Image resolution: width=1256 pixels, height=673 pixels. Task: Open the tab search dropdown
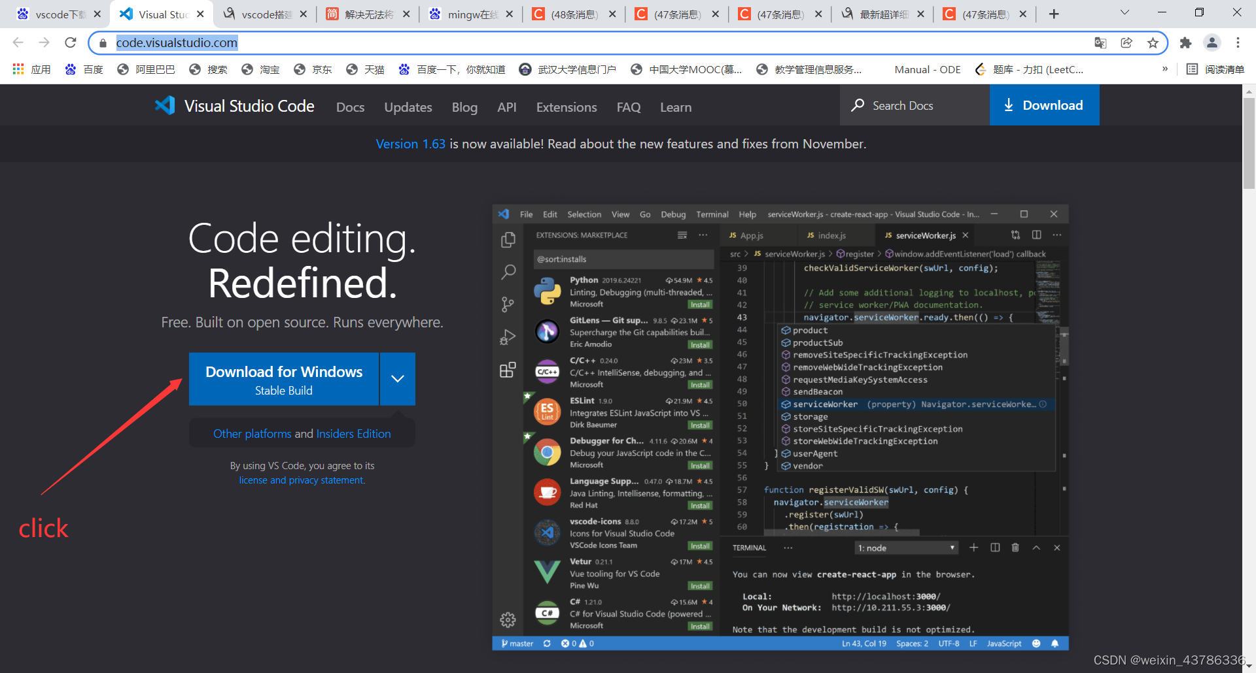[1125, 12]
